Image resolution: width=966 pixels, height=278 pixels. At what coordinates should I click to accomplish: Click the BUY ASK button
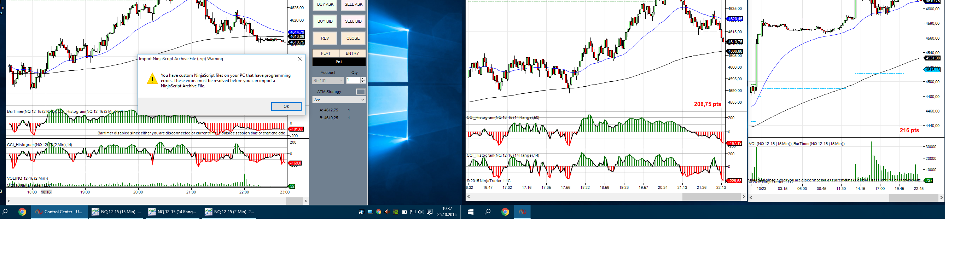[325, 5]
